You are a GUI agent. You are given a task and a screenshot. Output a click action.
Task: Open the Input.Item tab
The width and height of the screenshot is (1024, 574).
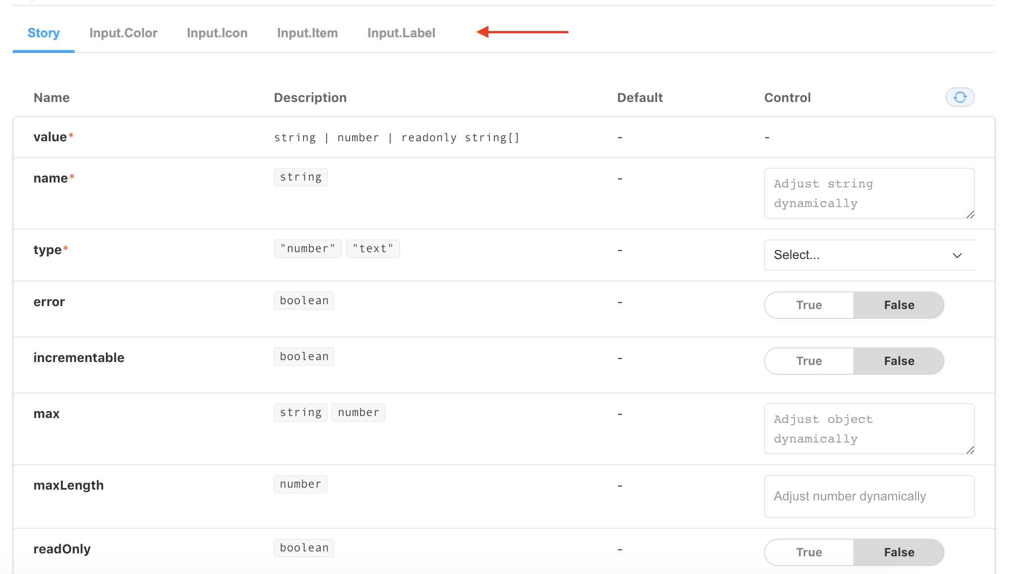point(307,33)
